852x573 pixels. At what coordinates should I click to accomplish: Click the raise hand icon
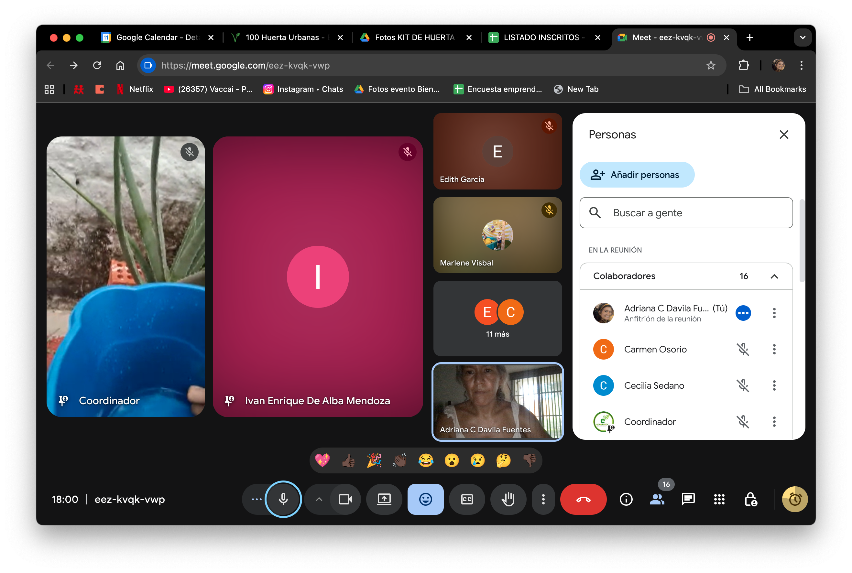(508, 499)
